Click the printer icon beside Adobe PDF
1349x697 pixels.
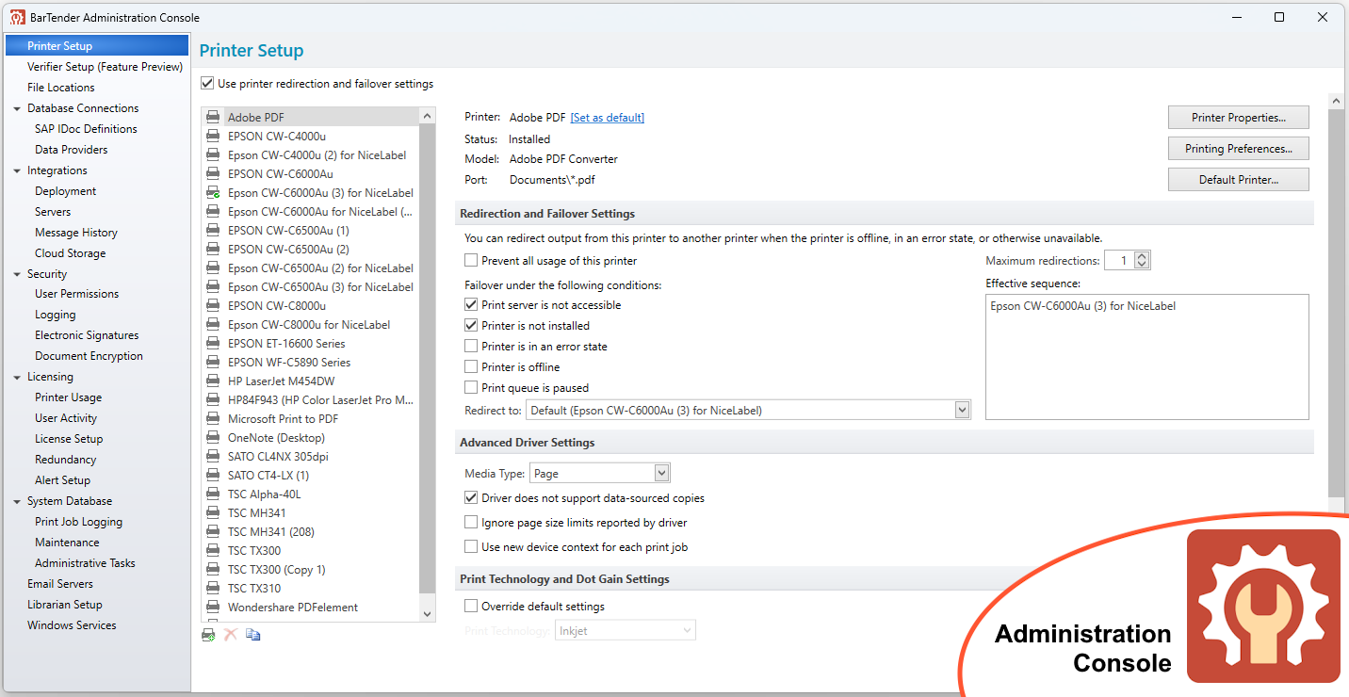click(213, 118)
